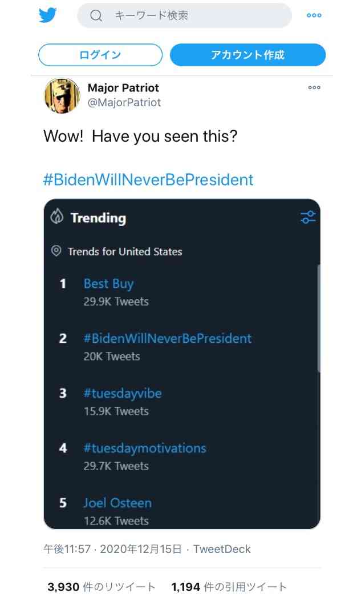Open the #BidenWillNeverBePresident hashtag in tweet text
353x601 pixels.
point(148,179)
